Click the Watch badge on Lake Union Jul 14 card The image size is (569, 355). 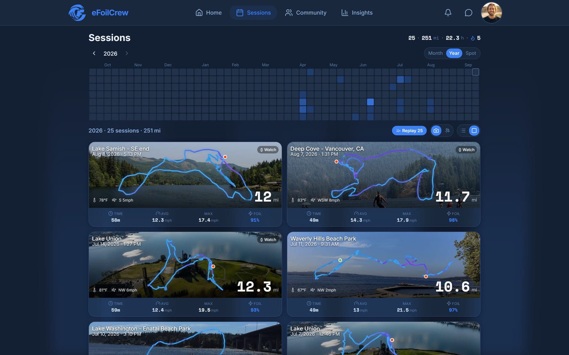pyautogui.click(x=268, y=240)
